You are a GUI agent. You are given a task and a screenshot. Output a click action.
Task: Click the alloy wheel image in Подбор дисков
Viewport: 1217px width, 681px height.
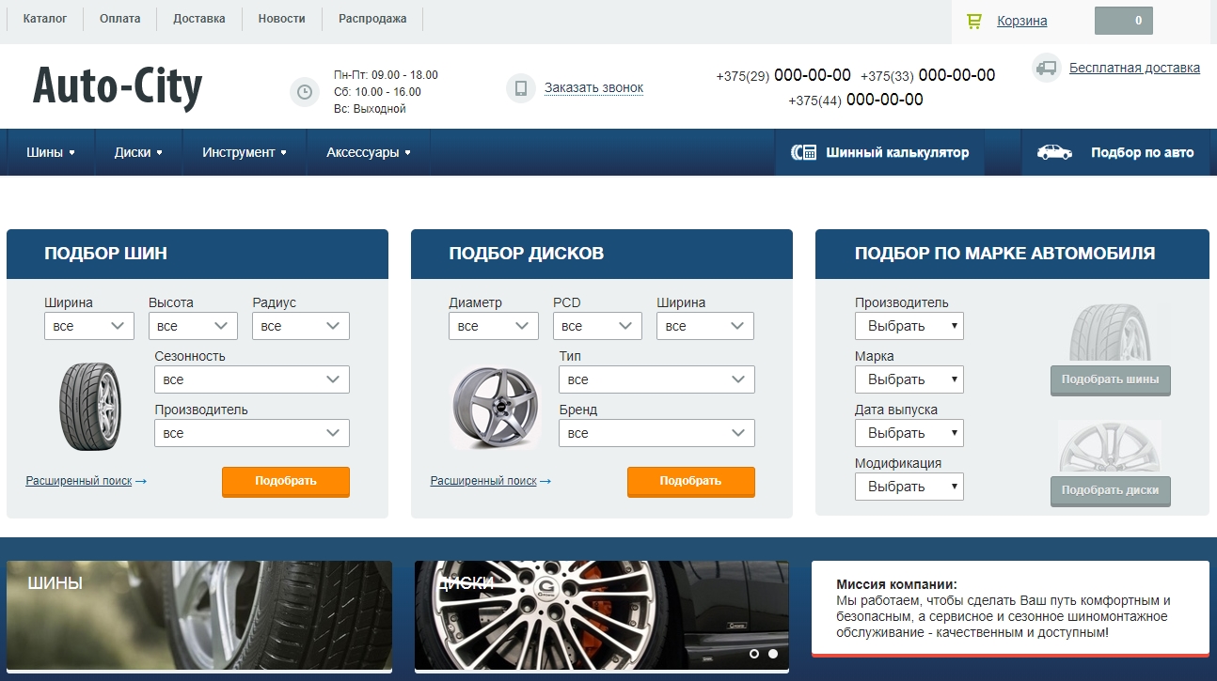(496, 407)
